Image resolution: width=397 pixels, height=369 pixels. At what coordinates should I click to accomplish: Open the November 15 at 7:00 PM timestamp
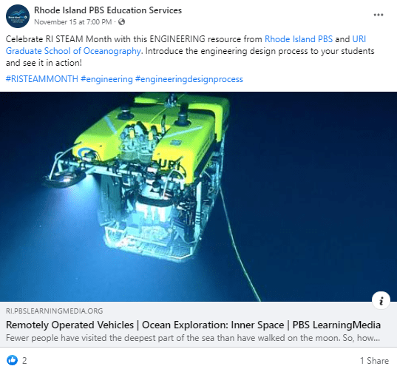coord(73,22)
